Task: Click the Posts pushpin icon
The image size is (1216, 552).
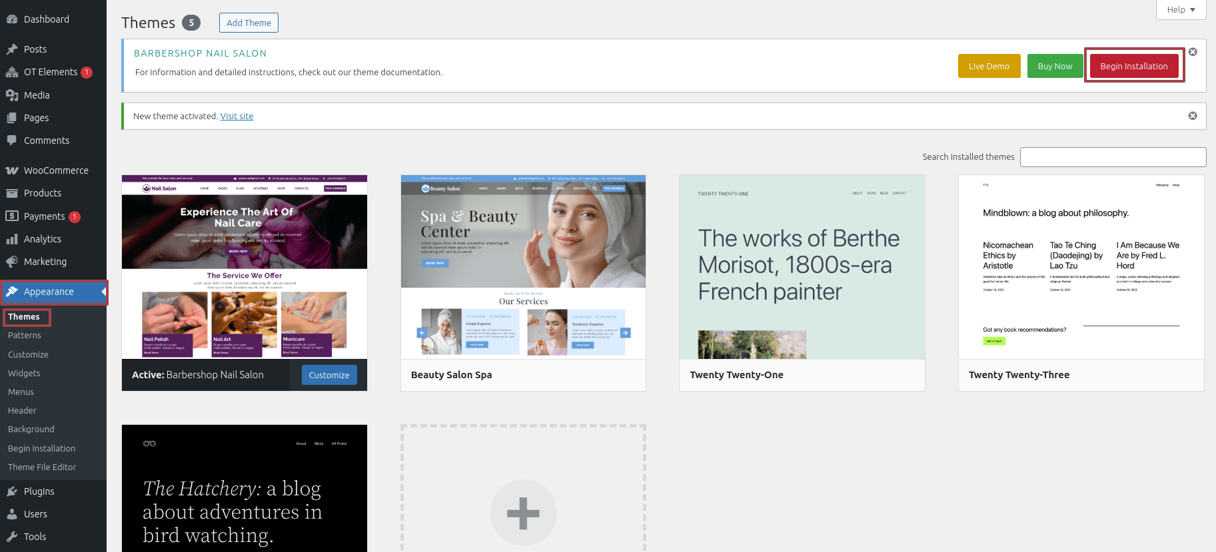Action: 12,49
